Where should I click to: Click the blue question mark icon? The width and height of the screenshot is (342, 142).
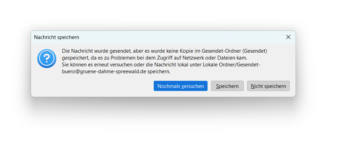(x=47, y=59)
